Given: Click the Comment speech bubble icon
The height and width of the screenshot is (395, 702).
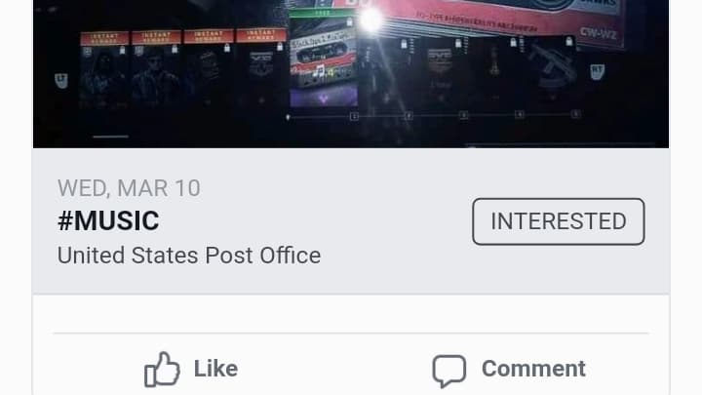Looking at the screenshot, I should (x=449, y=371).
